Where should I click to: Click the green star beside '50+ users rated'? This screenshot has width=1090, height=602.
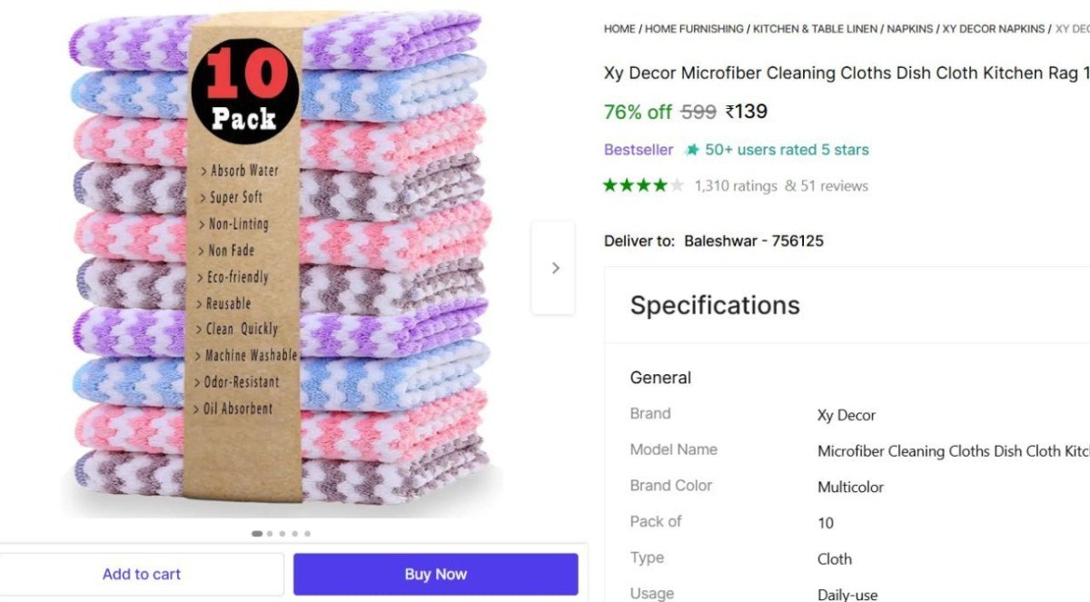point(691,149)
